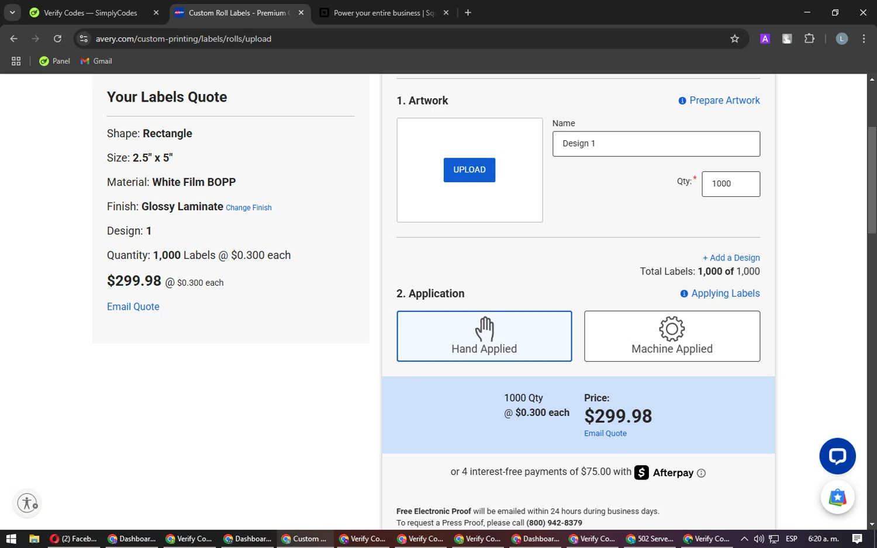Click the info icon beside Applying Labels
Image resolution: width=877 pixels, height=548 pixels.
point(684,294)
